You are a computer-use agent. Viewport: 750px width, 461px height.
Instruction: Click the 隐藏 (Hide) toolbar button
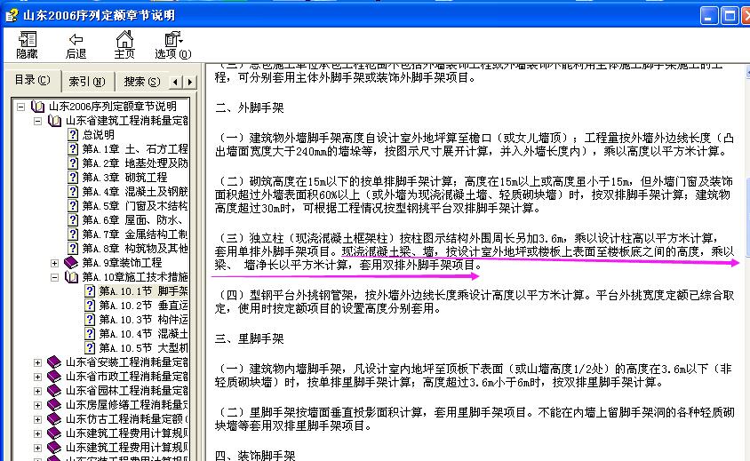pos(27,45)
